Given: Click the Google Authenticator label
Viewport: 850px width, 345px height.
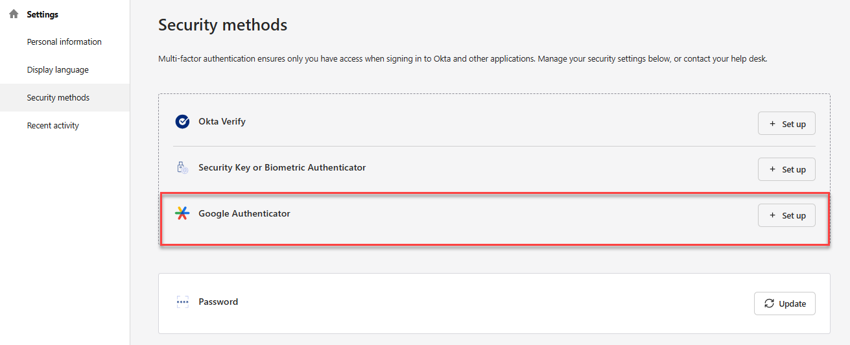Looking at the screenshot, I should [244, 213].
